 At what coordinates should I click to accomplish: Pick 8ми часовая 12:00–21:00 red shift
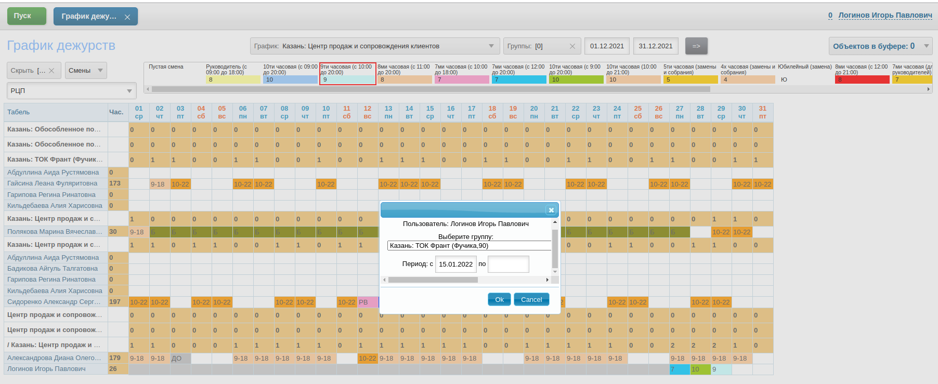tap(862, 73)
